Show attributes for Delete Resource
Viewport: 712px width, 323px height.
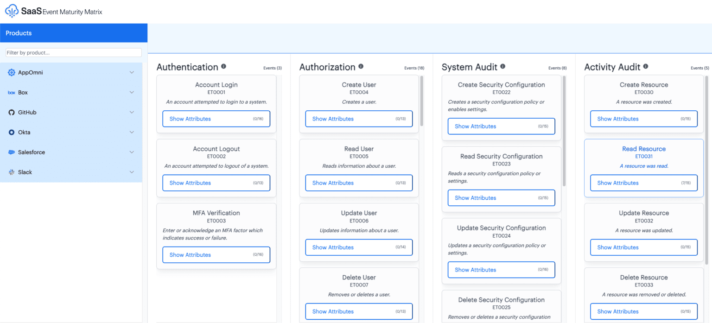point(643,311)
